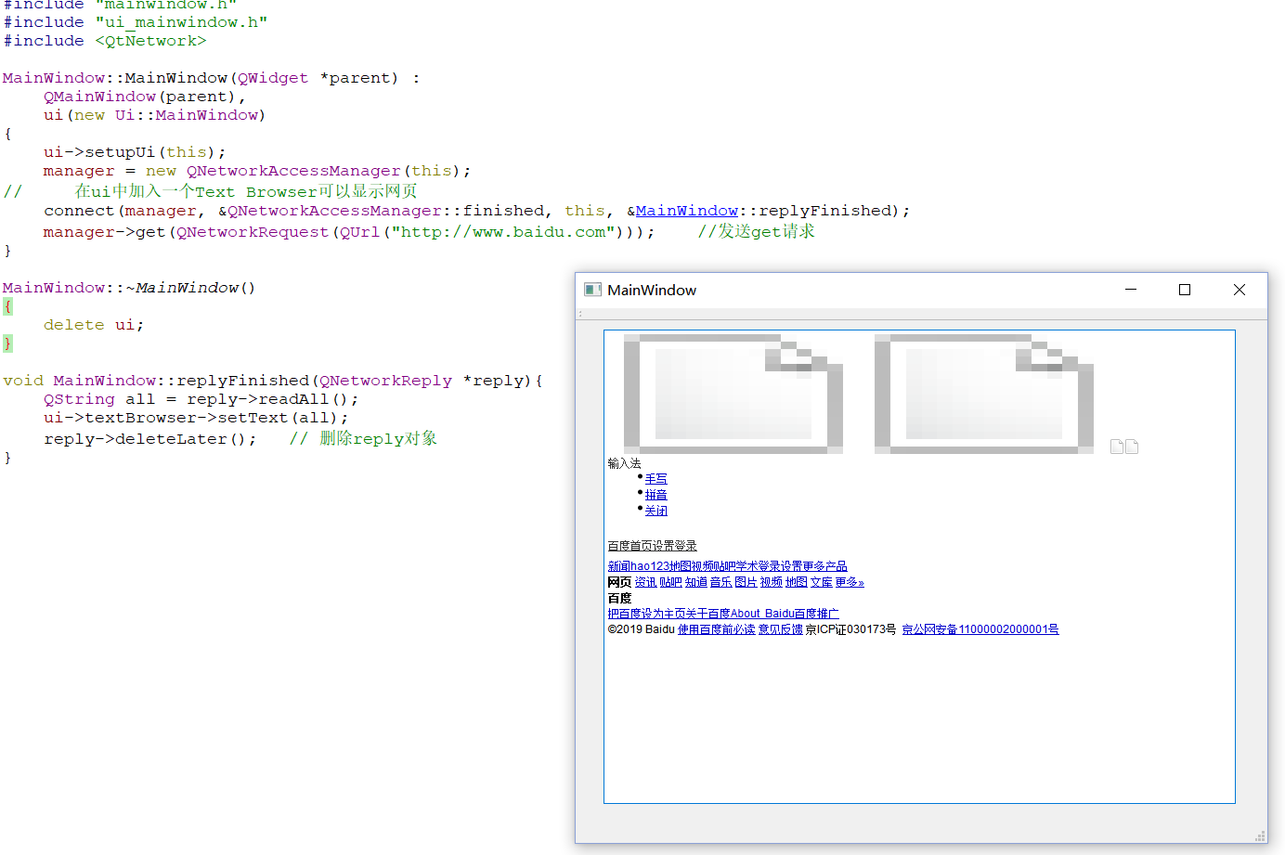Viewport: 1285px width, 855px height.
Task: Click the underlined MainWindow in the connect line
Action: (x=687, y=211)
